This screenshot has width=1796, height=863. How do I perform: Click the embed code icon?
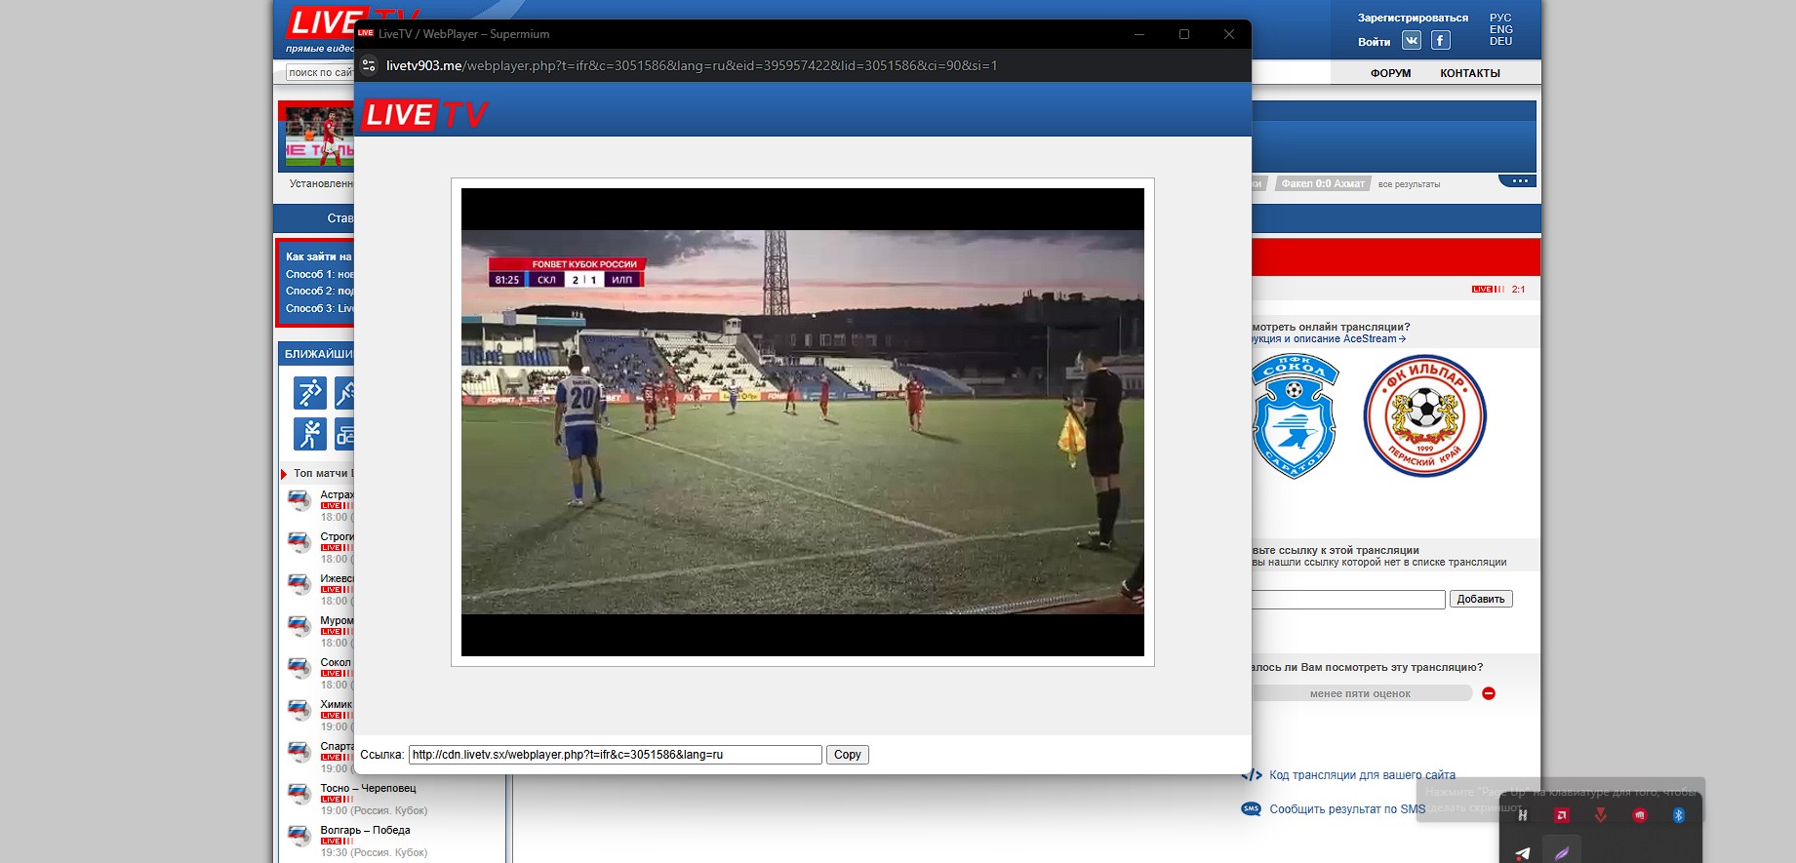1252,775
